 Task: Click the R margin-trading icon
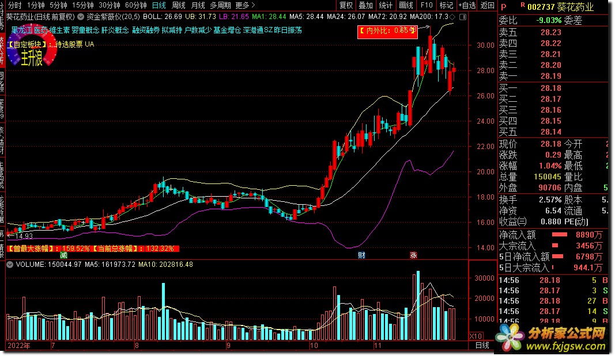pyautogui.click(x=523, y=5)
